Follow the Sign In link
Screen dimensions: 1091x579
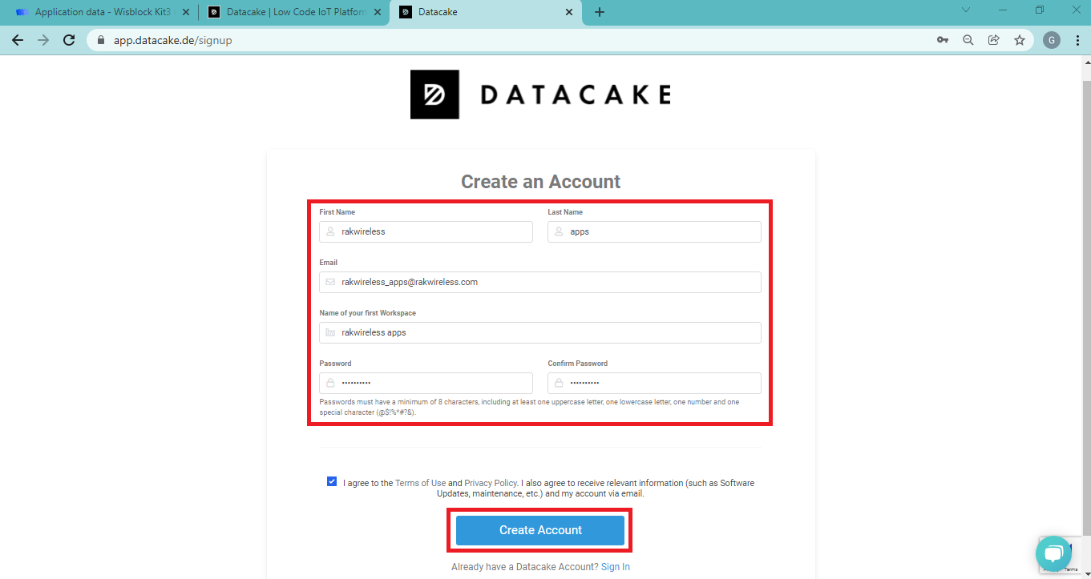click(x=616, y=567)
